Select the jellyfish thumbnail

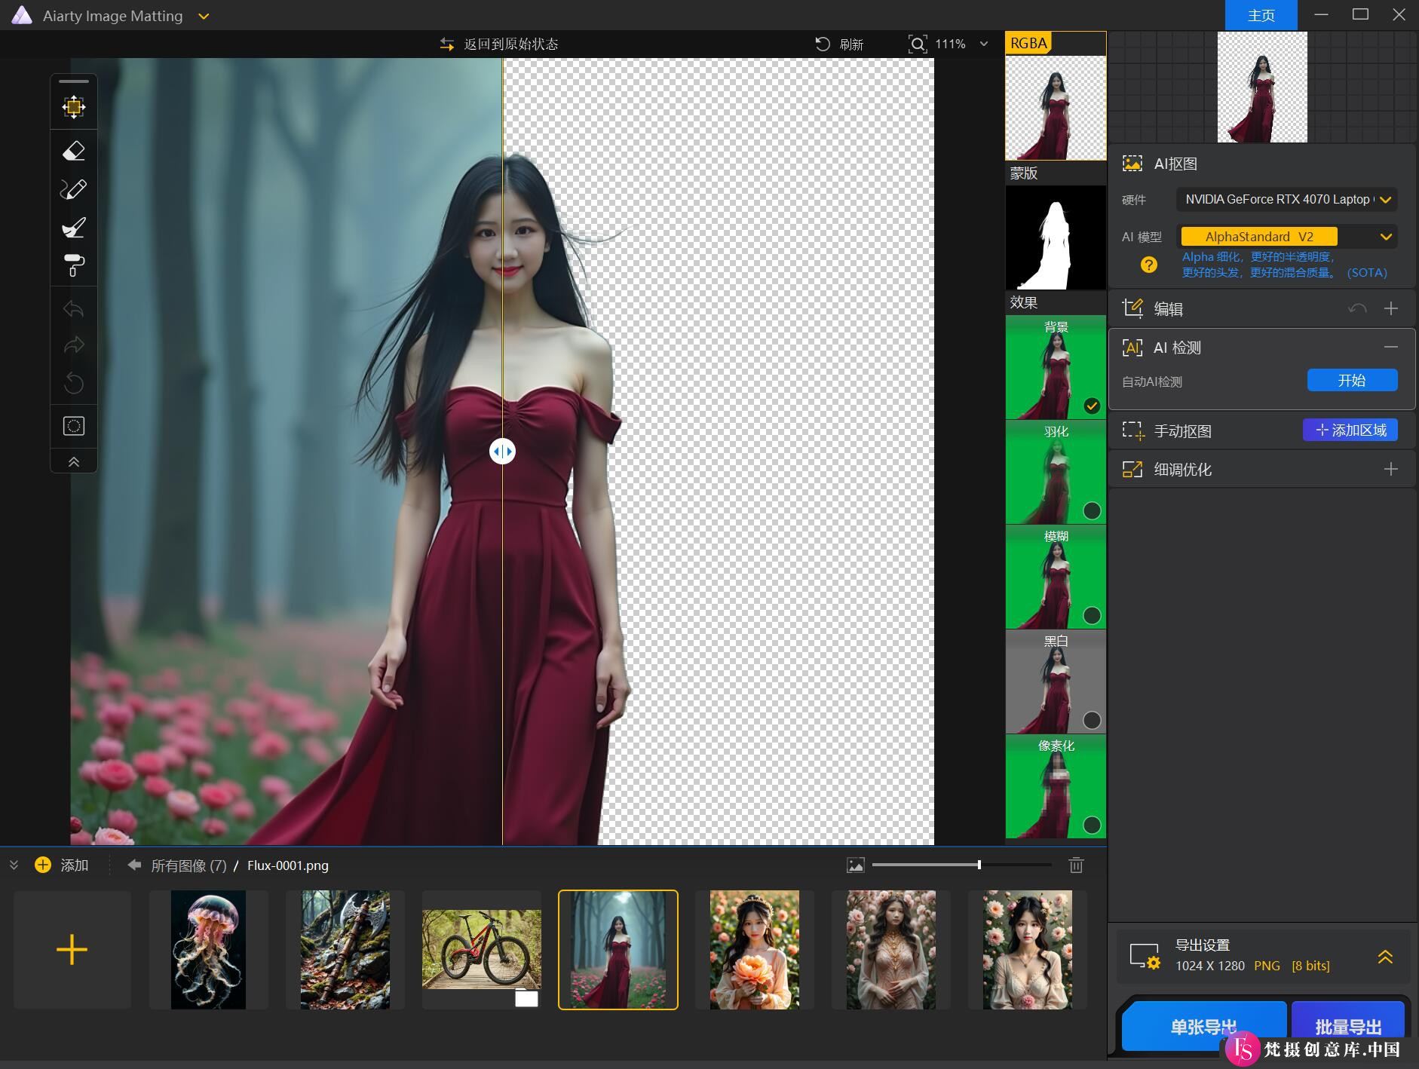(x=208, y=950)
